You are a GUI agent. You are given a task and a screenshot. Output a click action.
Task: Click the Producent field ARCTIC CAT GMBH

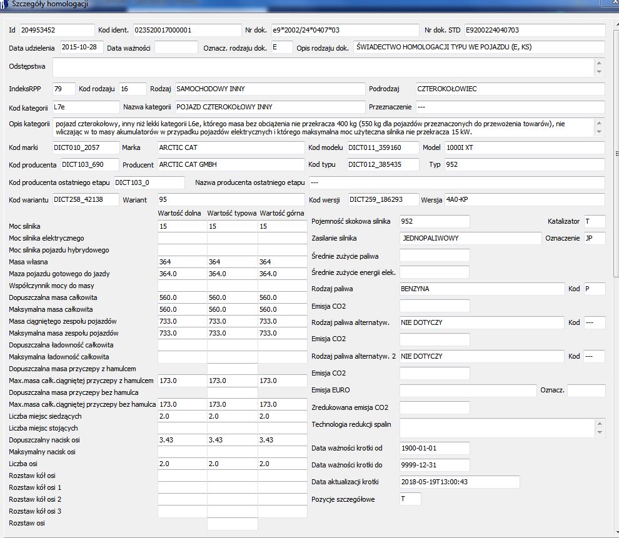point(231,164)
